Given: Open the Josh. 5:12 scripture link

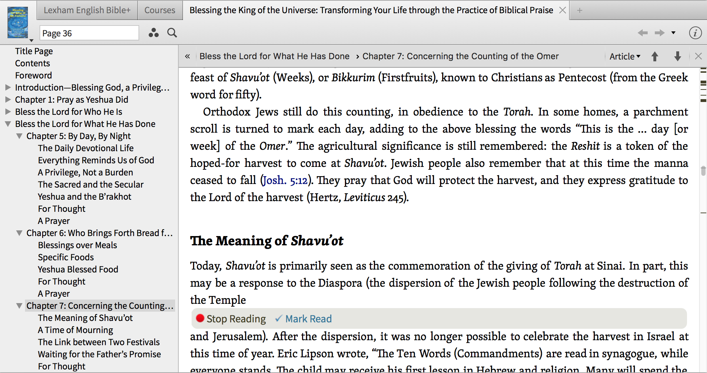Looking at the screenshot, I should coord(285,180).
